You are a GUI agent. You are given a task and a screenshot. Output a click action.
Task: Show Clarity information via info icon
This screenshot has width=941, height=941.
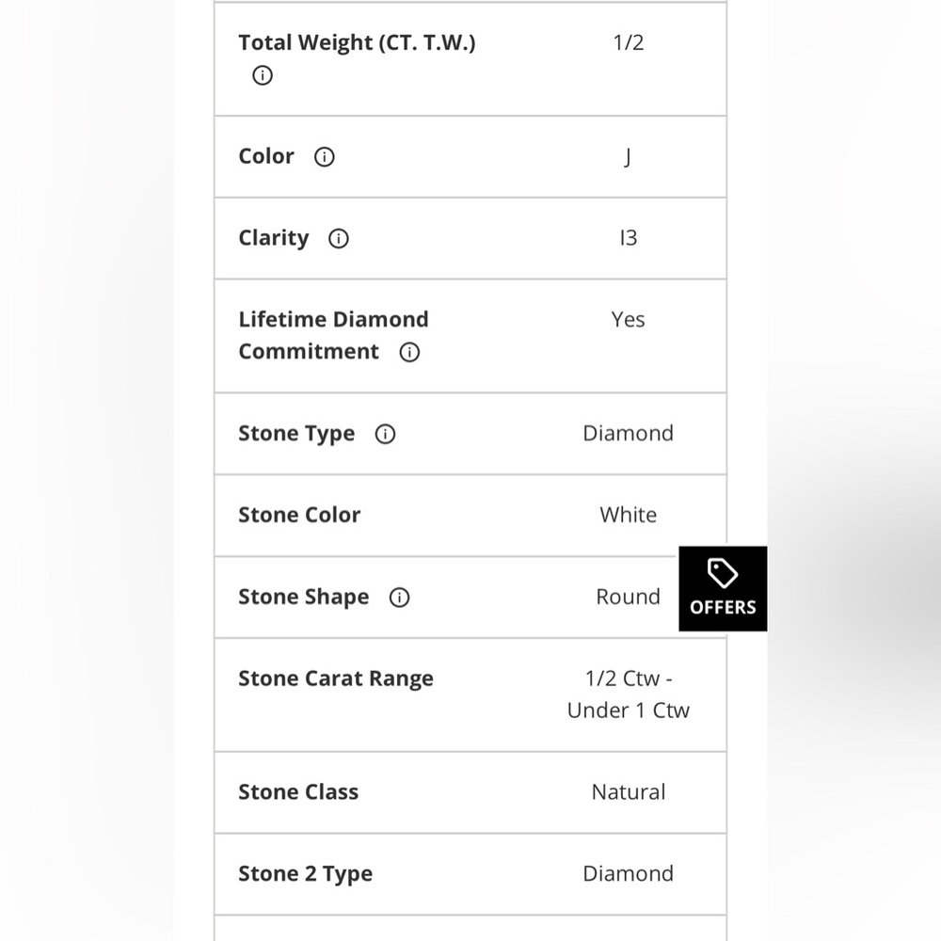(x=338, y=239)
